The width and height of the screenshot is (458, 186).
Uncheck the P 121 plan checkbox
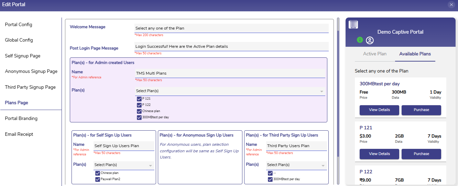[x=139, y=99]
